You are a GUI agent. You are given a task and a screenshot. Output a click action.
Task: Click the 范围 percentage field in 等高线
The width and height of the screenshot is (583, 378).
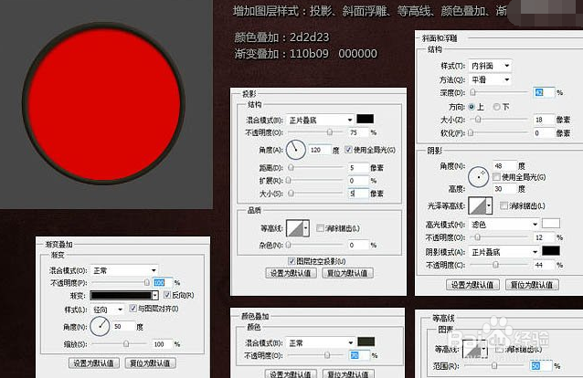point(541,366)
